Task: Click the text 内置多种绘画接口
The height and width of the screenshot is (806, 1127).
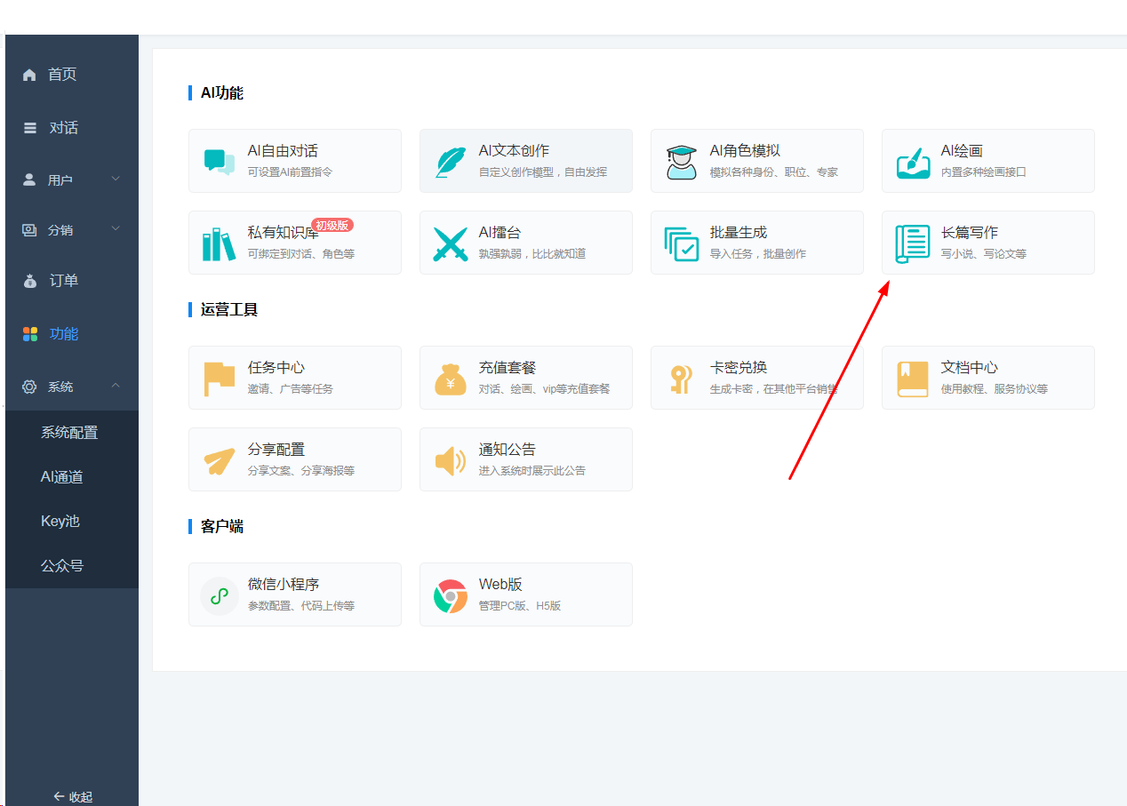Action: (984, 172)
